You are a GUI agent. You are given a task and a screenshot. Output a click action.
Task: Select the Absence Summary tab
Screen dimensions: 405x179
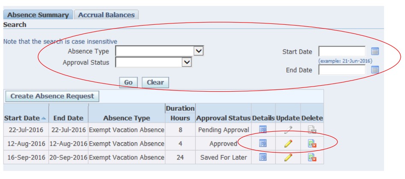(x=38, y=15)
